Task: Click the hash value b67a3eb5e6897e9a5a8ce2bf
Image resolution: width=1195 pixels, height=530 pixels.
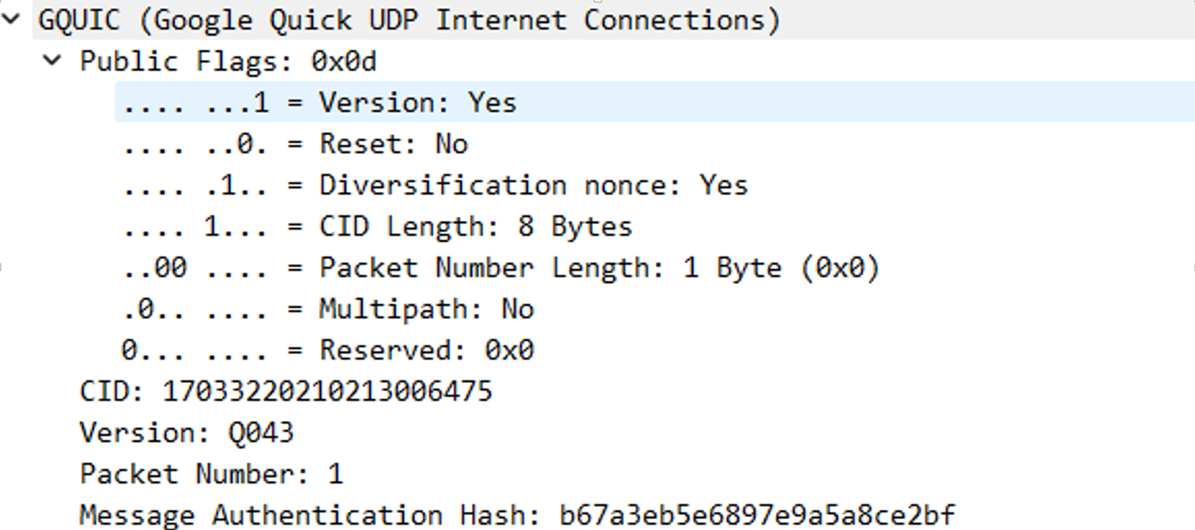Action: coord(756,515)
